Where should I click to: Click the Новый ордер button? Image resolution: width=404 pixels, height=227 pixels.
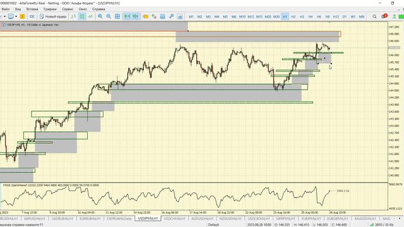(x=53, y=16)
